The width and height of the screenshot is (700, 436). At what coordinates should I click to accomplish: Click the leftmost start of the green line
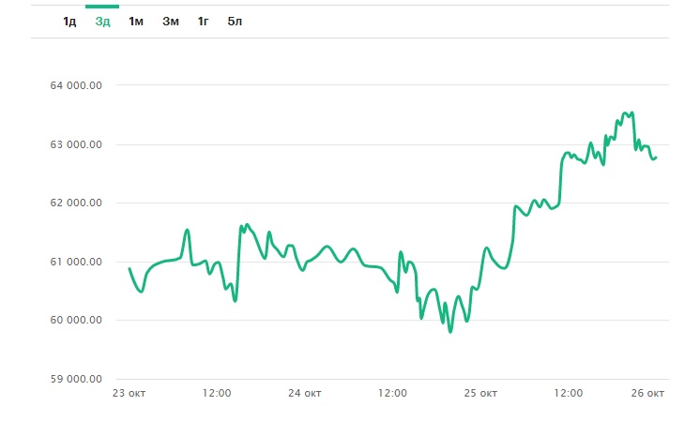click(129, 269)
